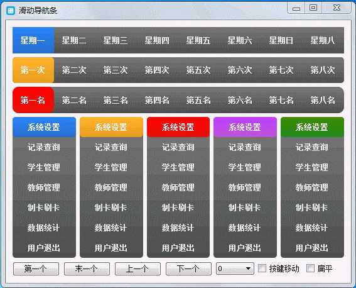Switch to 星期四 in top bar
Viewport: 356px width, 288px height.
157,40
